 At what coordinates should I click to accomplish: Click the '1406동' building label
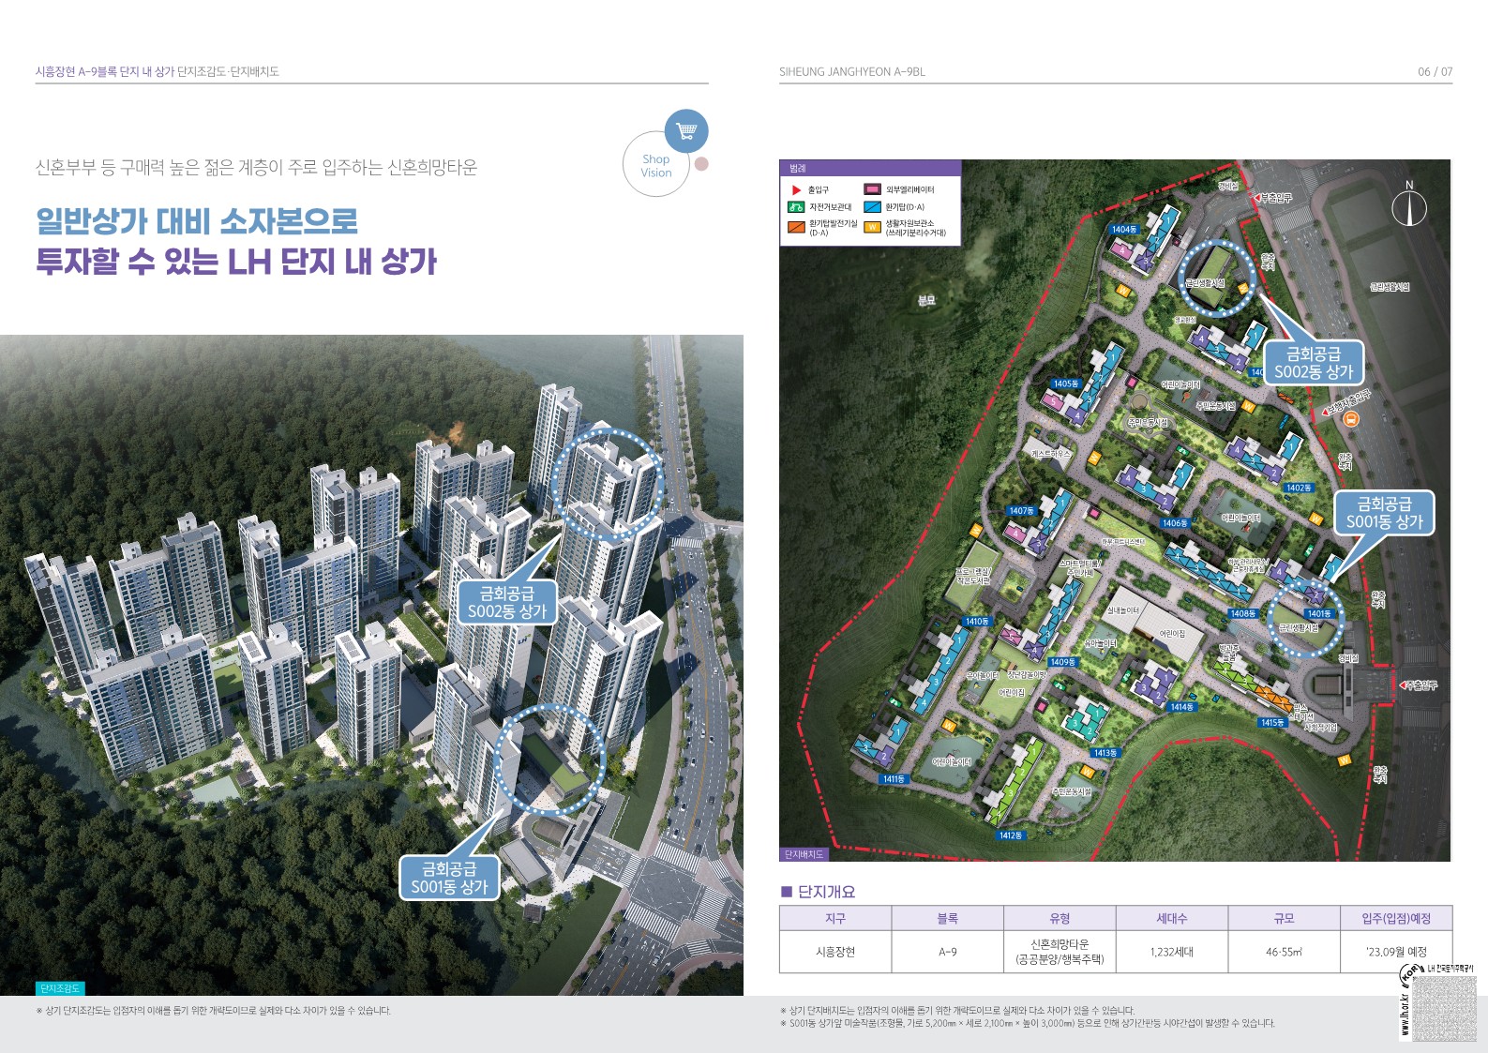point(1175,523)
